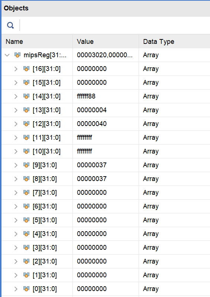The image size is (210, 297).
Task: Expand the [6][31:0] array row
Action: pyautogui.click(x=16, y=206)
